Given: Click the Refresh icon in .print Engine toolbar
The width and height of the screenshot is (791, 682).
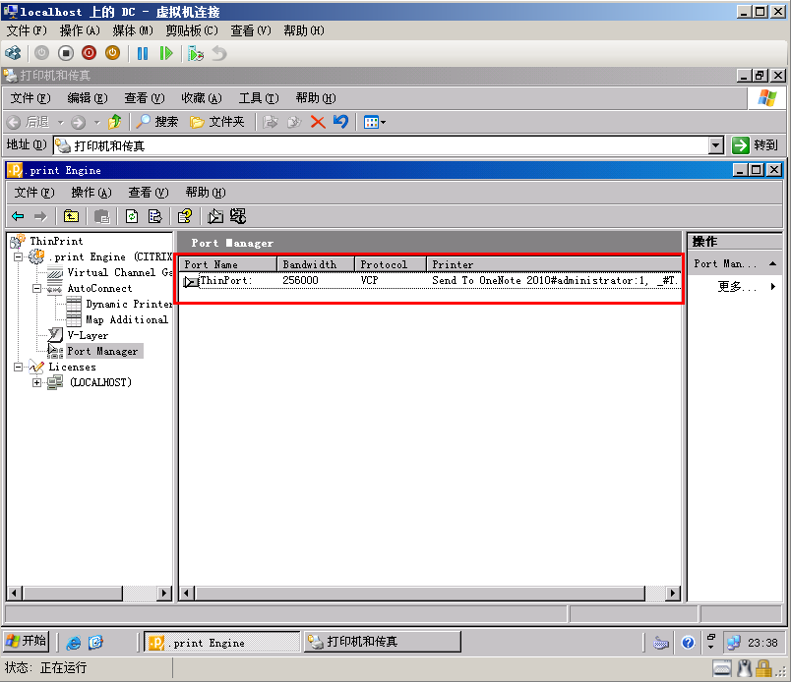Looking at the screenshot, I should [132, 216].
